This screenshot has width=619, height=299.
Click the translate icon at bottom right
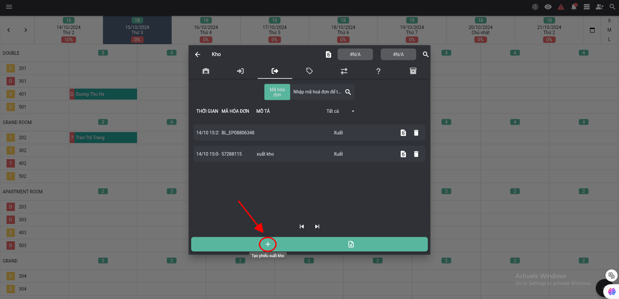611,275
